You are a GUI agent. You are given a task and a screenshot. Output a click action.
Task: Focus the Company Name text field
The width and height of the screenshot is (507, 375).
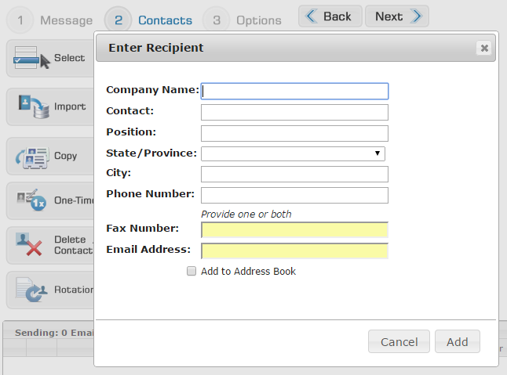[x=294, y=91]
